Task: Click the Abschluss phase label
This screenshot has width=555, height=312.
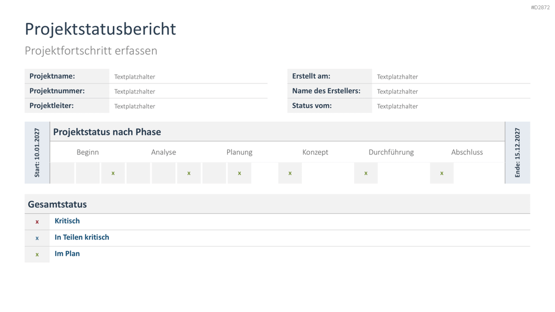Action: click(467, 152)
